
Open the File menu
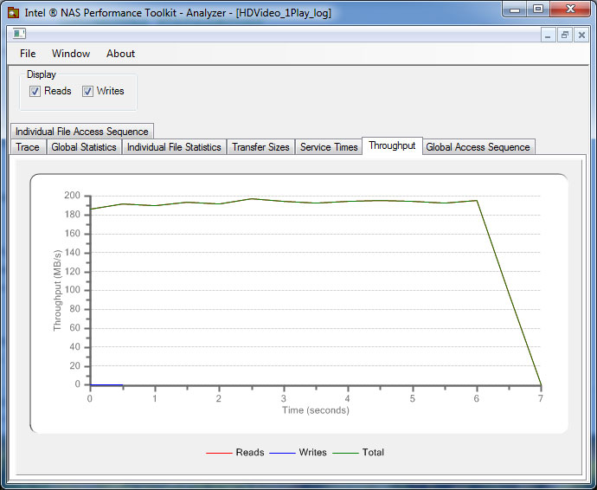(x=28, y=54)
